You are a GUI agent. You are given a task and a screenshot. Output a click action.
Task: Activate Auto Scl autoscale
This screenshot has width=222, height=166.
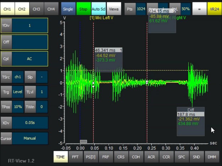coord(98,9)
